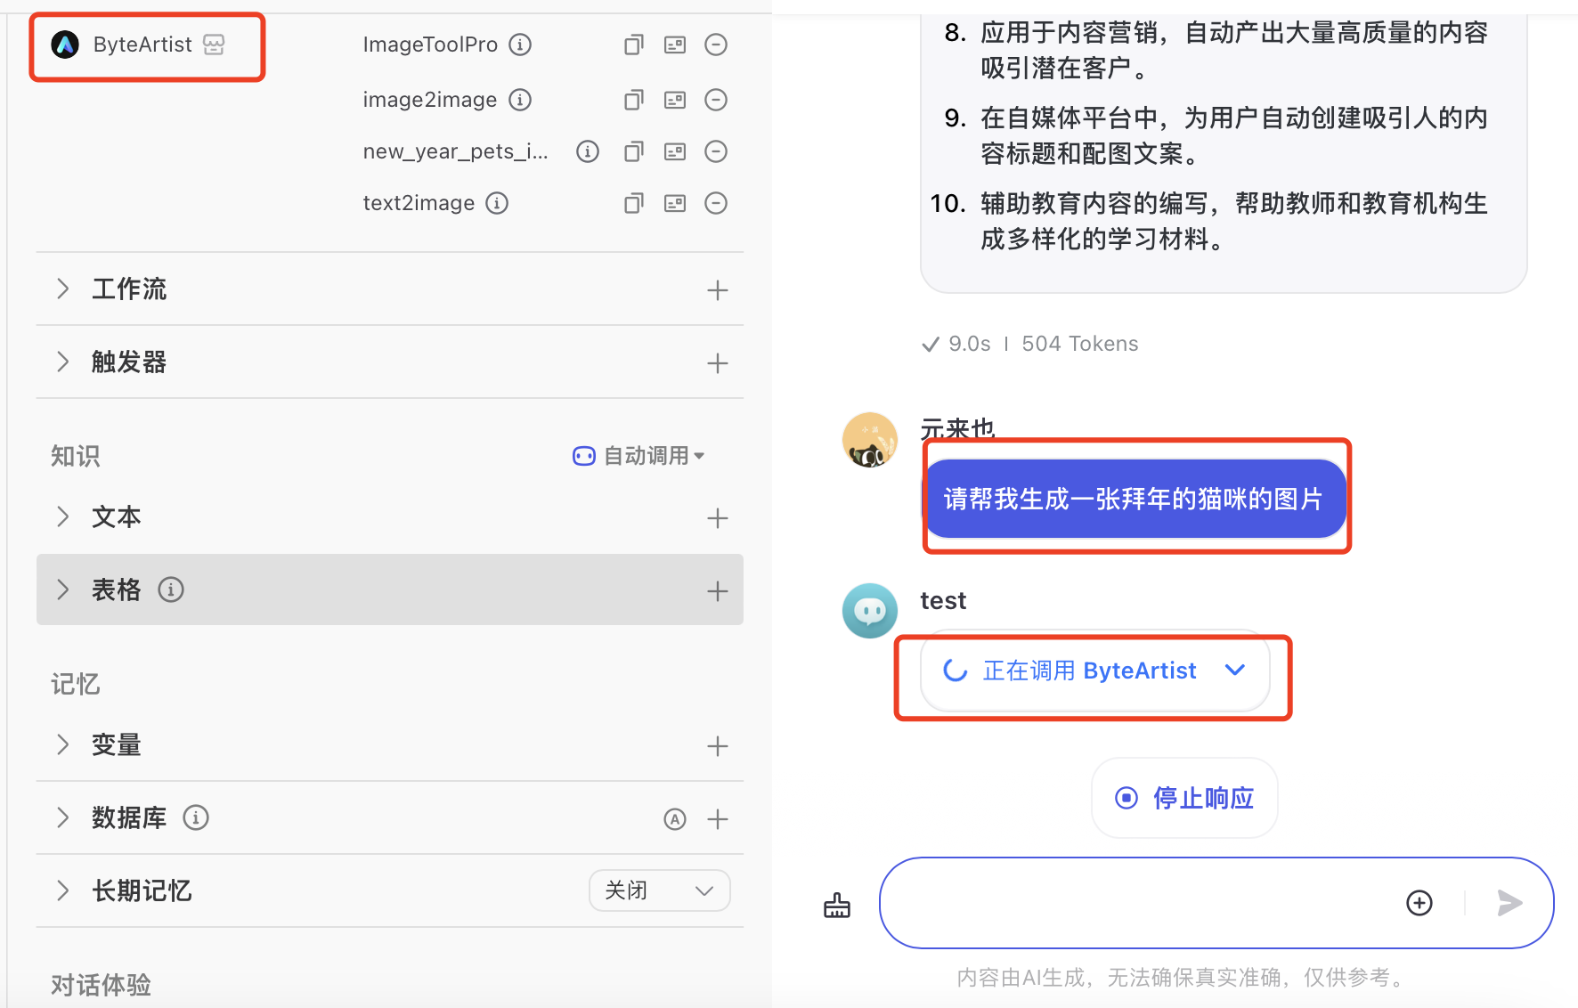Remove the new_year_pets_i... tool
Viewport: 1578px width, 1008px height.
click(716, 151)
